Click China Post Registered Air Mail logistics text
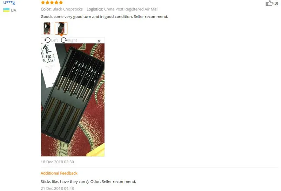 131,9
